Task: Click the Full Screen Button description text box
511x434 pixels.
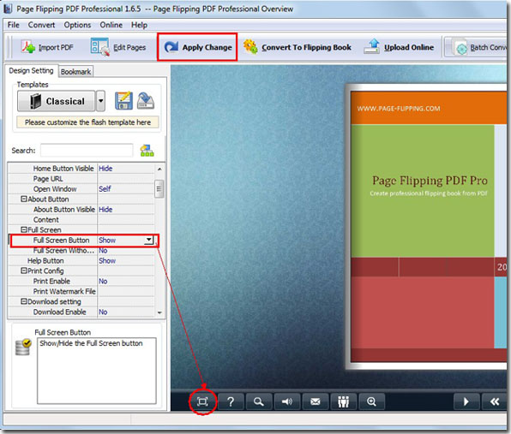Action: coord(97,371)
